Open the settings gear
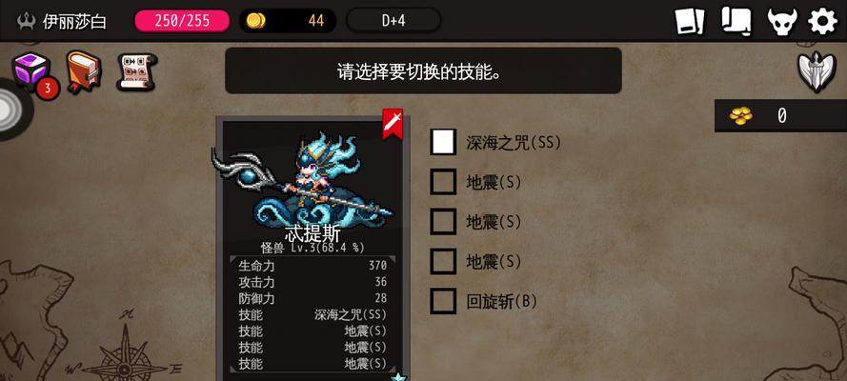The image size is (847, 381). coord(822,22)
